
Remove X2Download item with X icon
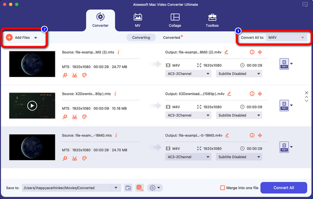306,93
